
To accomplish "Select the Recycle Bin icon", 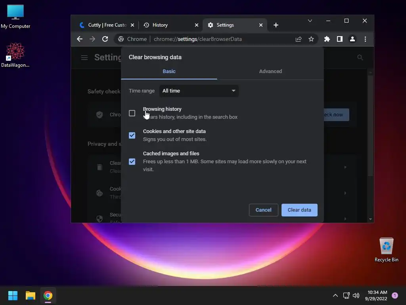I will [x=386, y=250].
